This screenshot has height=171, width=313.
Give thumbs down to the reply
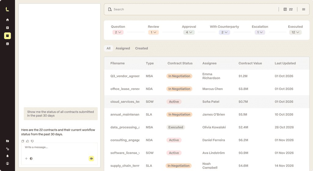click(x=32, y=141)
